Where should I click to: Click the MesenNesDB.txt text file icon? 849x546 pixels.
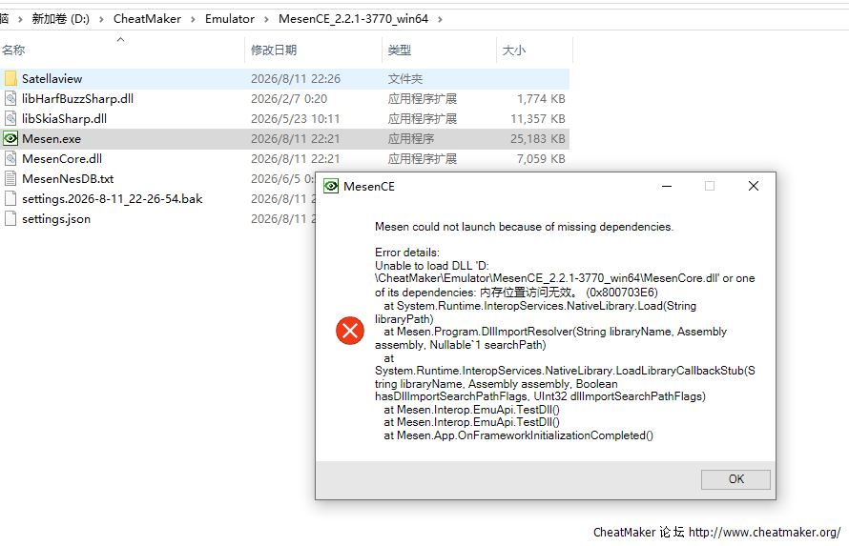[10, 178]
